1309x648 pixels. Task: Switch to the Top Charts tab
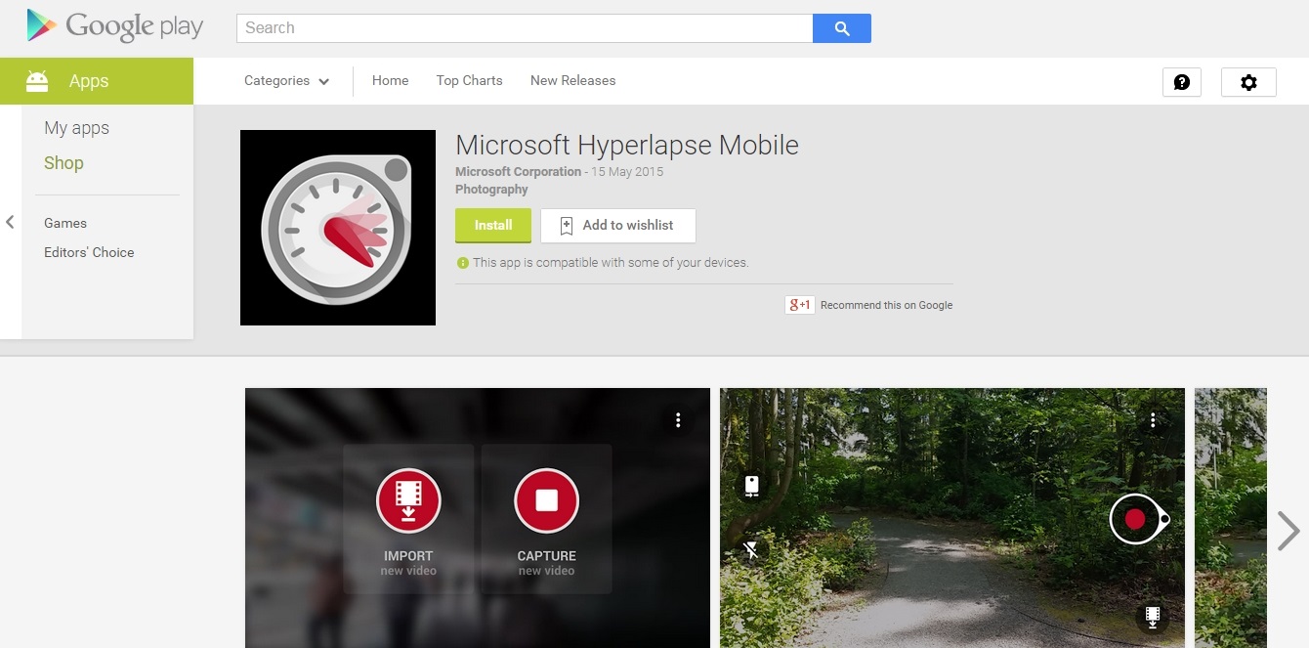(469, 80)
